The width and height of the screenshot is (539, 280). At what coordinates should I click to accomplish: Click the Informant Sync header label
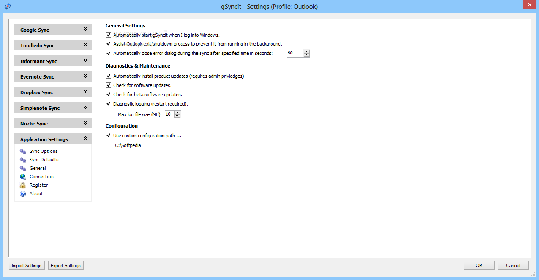click(x=38, y=61)
